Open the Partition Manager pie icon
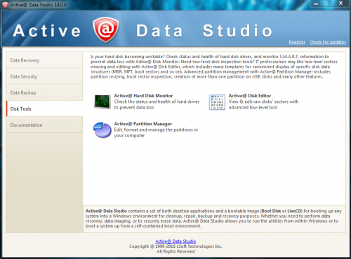Image resolution: width=351 pixels, height=259 pixels. coord(102,130)
